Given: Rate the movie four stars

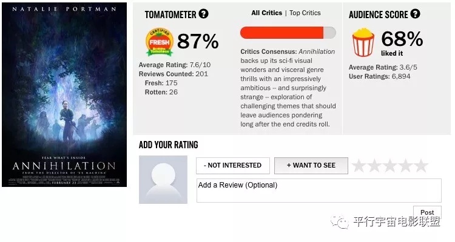Looking at the screenshot, I should tap(406, 166).
